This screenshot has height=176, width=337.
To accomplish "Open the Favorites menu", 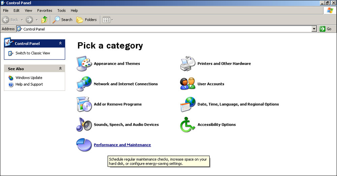I will tap(44, 10).
